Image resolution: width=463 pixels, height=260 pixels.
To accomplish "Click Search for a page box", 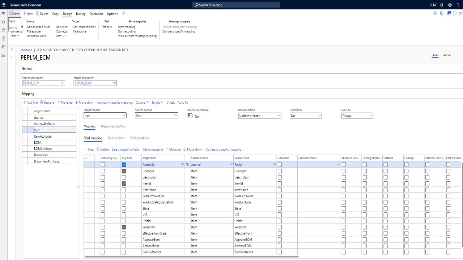I will [236, 5].
